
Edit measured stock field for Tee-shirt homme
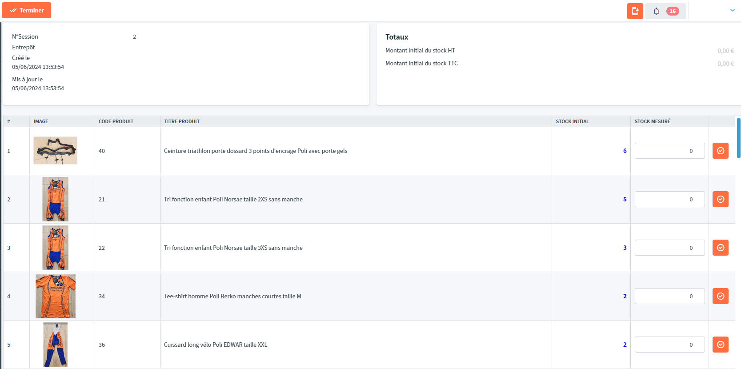(669, 296)
